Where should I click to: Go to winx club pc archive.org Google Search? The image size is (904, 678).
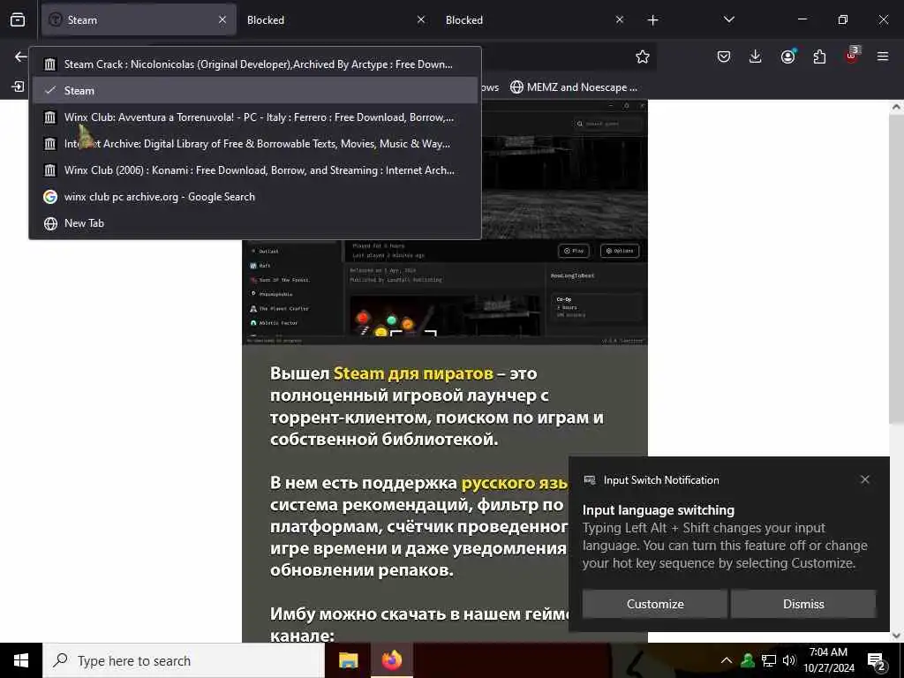tap(255, 197)
